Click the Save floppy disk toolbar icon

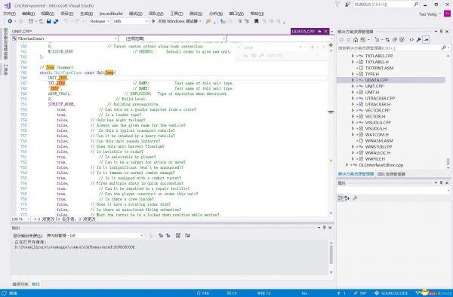click(48, 21)
